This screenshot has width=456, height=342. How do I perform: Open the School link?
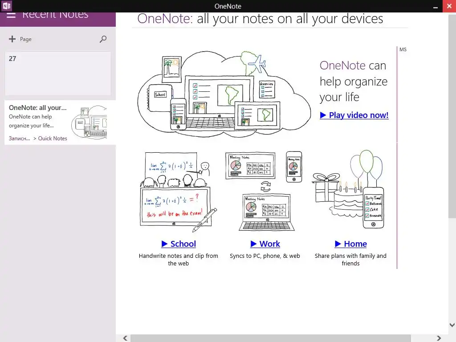click(179, 244)
